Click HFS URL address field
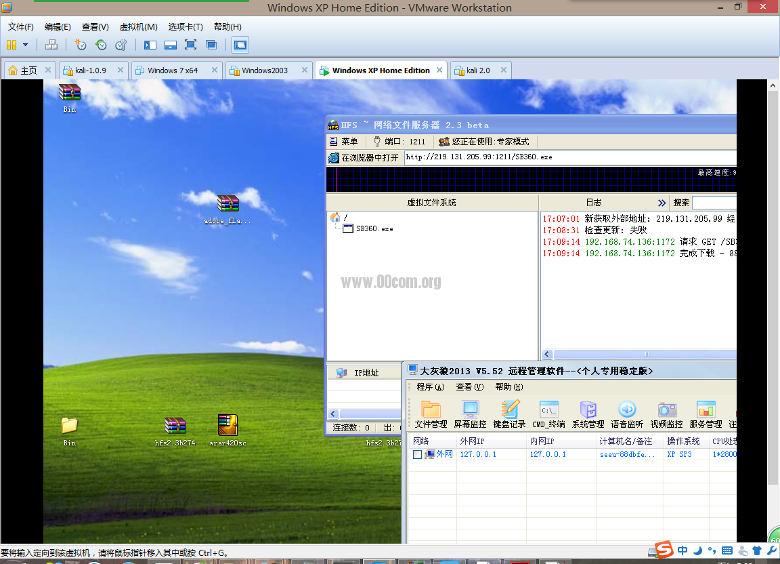The width and height of the screenshot is (780, 564). (x=570, y=157)
